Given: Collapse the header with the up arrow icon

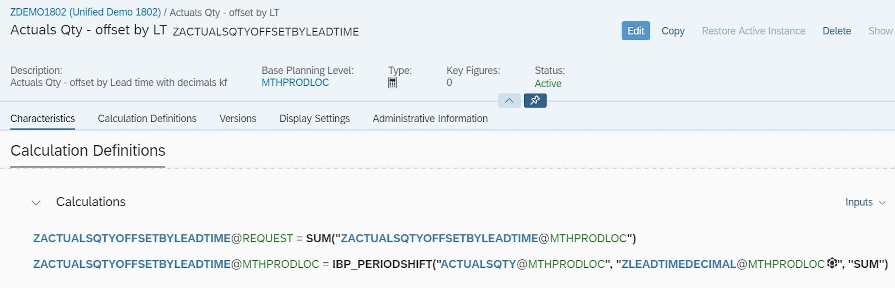Looking at the screenshot, I should (x=509, y=101).
